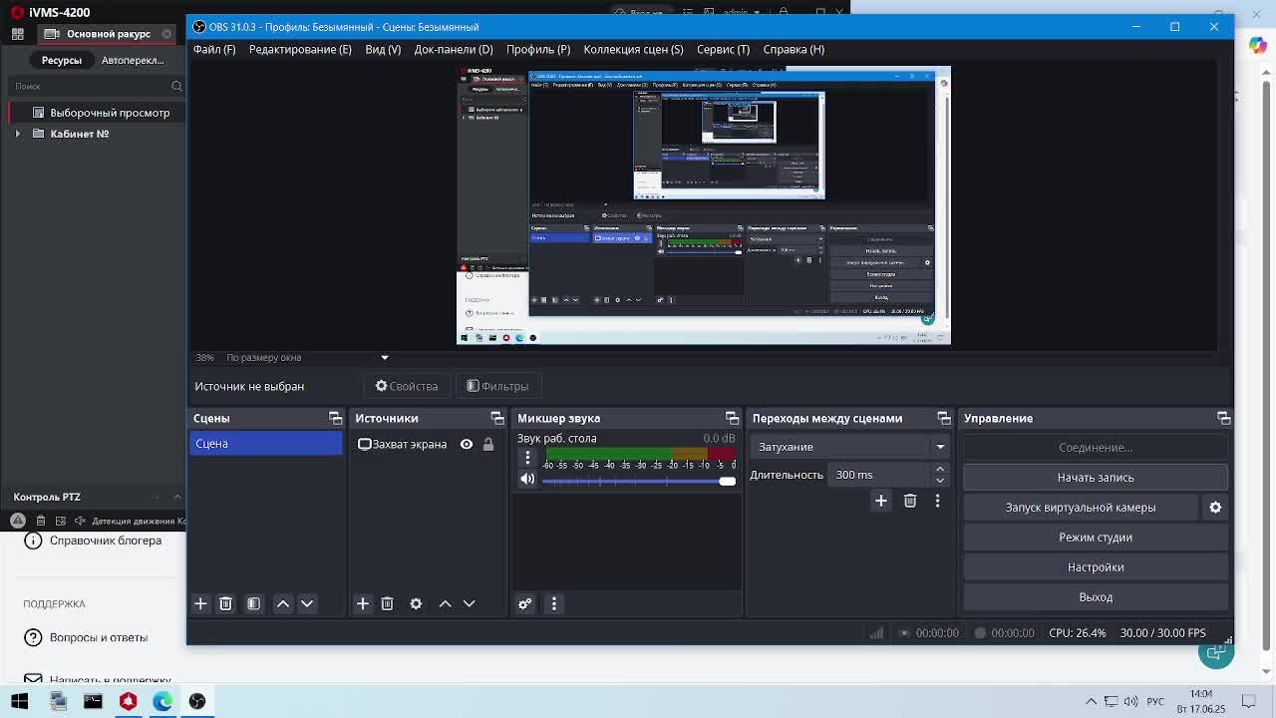
Task: Open Вид (V) menu
Action: 383,49
